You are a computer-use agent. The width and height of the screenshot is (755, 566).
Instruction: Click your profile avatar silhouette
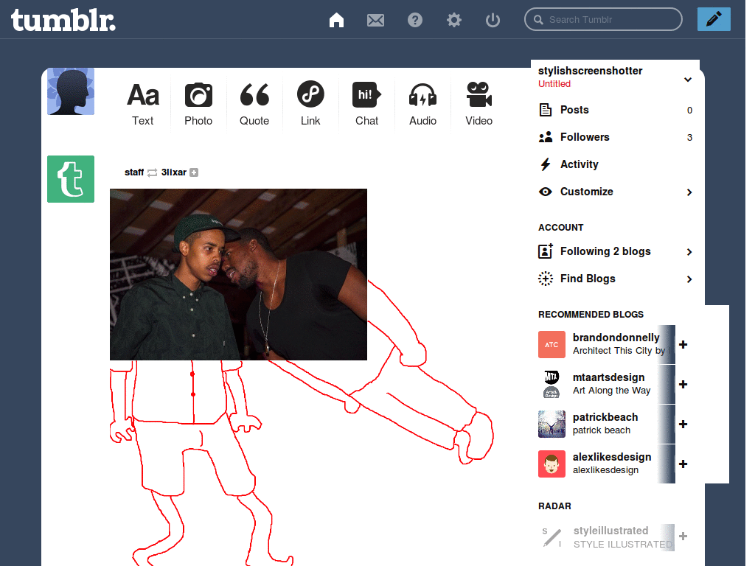click(x=71, y=91)
